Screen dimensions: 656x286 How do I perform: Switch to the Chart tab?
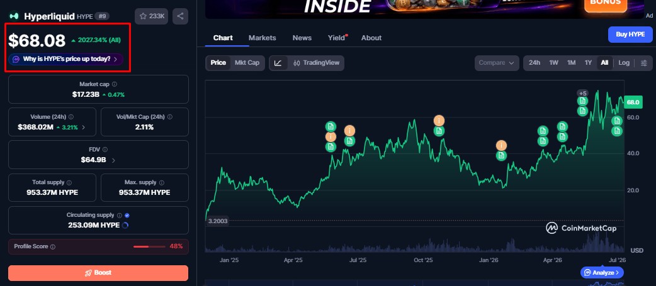pos(223,38)
